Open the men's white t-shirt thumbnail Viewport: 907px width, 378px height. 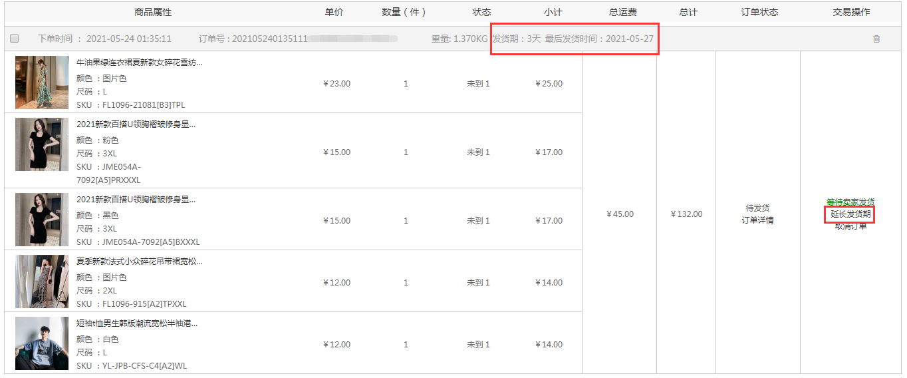click(x=42, y=343)
